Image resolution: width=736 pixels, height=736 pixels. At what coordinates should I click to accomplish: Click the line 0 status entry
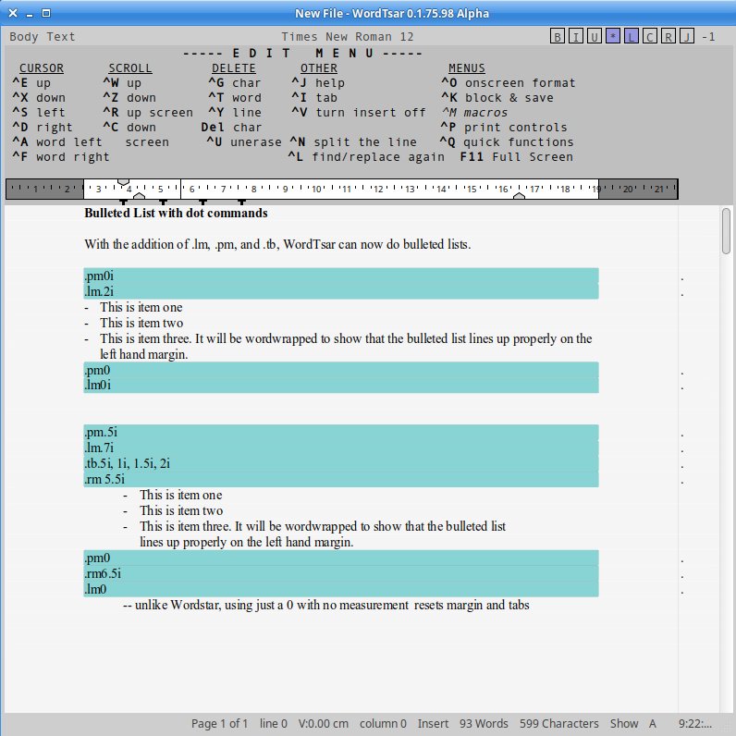[x=273, y=724]
